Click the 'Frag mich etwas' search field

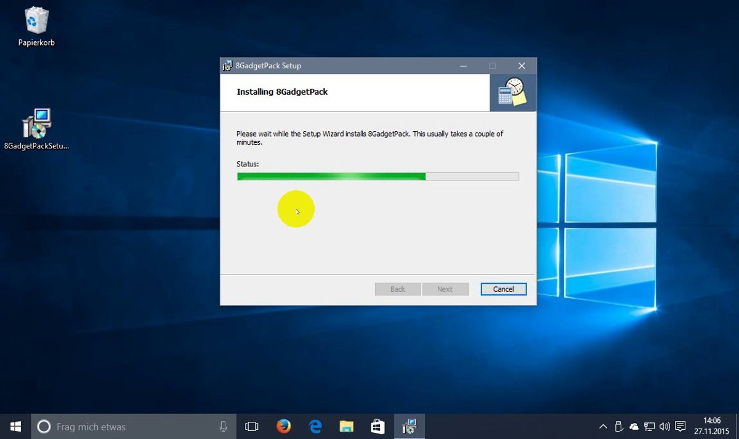(123, 425)
